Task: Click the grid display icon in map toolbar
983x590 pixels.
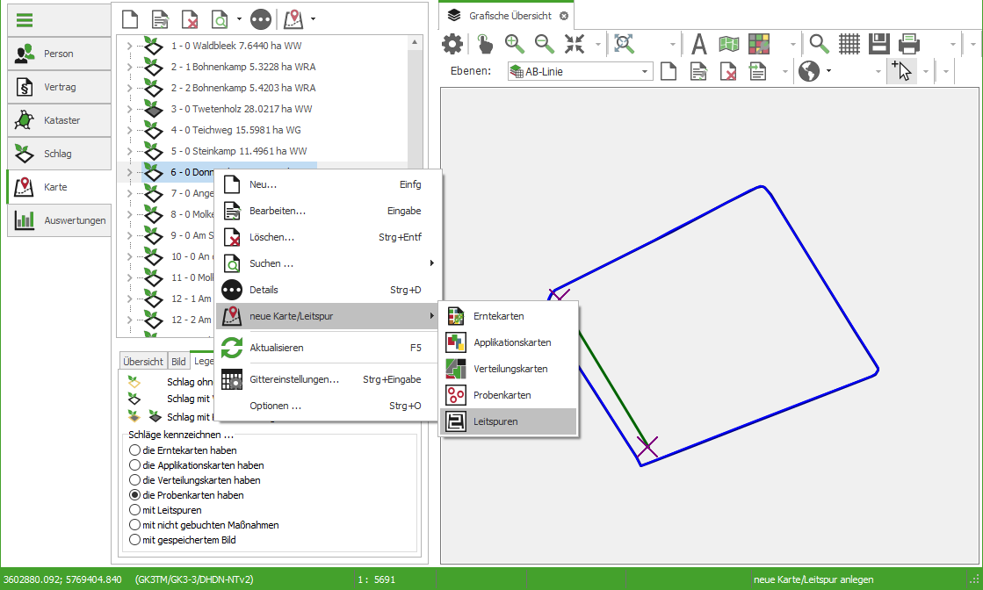Action: (849, 44)
